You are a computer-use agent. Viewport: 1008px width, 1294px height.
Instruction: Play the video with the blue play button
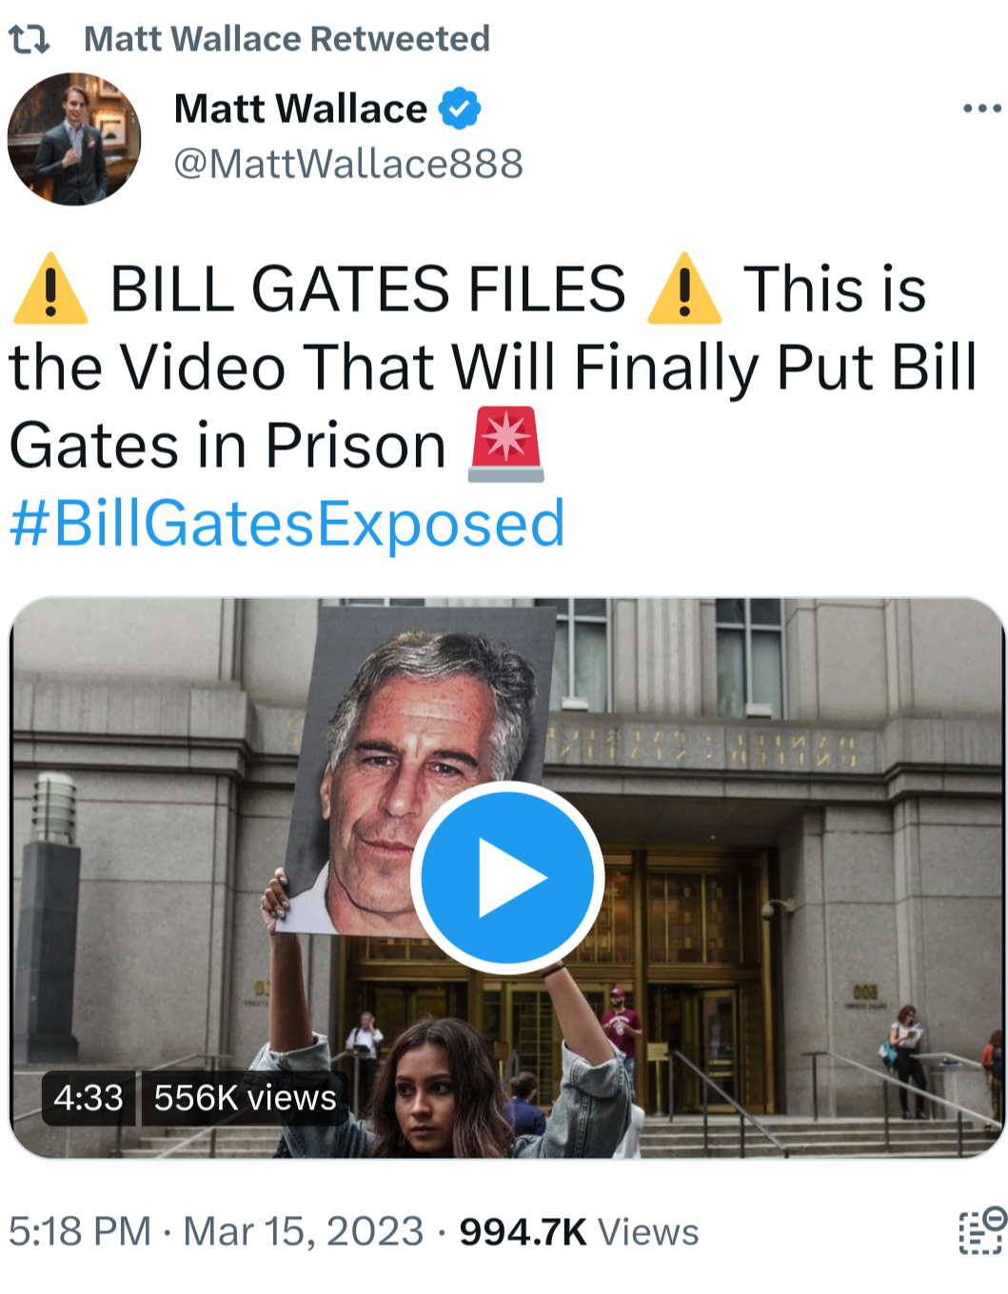pos(507,877)
